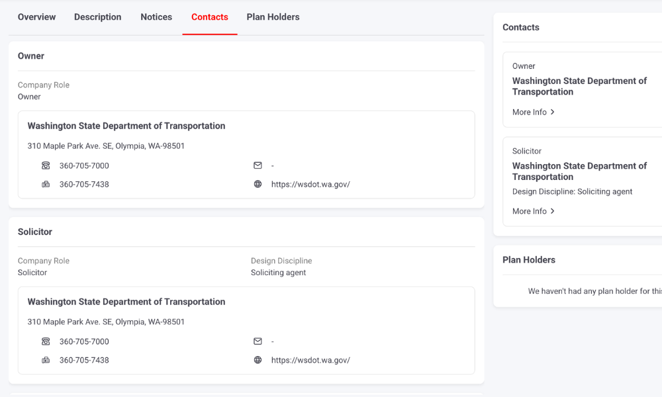Click the company name heading in Owner card

[126, 126]
